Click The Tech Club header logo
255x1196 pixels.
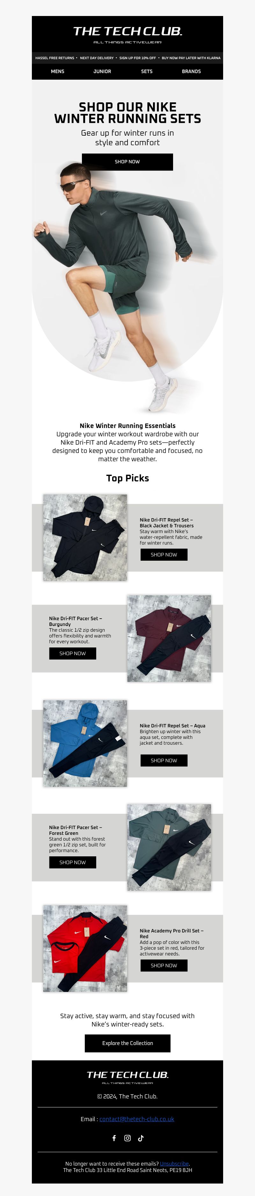pyautogui.click(x=127, y=34)
